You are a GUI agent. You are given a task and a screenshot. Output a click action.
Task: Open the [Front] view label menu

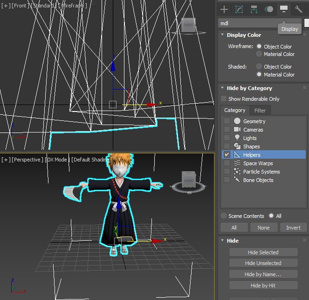point(20,6)
